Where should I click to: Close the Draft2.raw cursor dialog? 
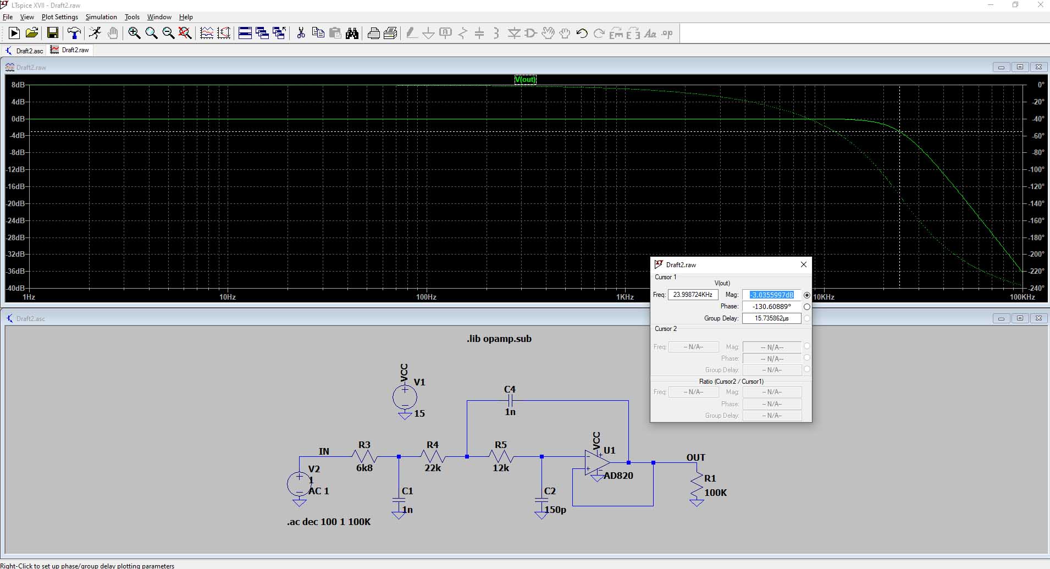(804, 264)
